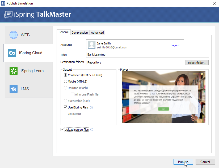Click Start in the player preview

click(x=163, y=109)
